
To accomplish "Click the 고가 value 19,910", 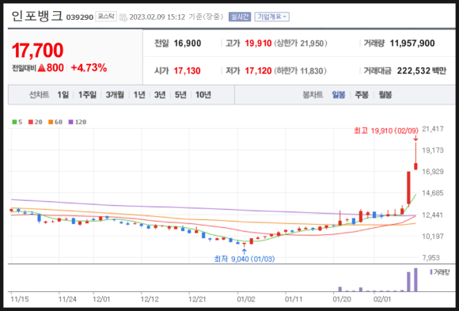I will (258, 44).
